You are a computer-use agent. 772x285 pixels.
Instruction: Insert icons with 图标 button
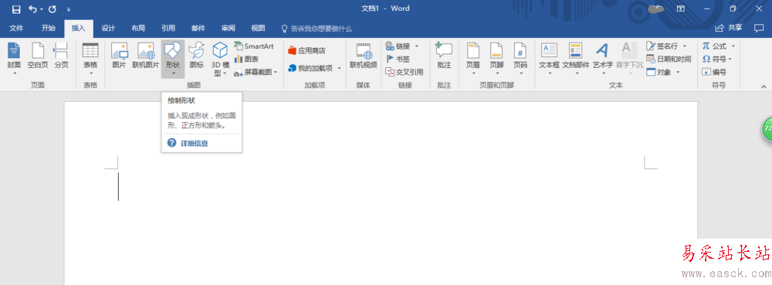click(x=196, y=56)
